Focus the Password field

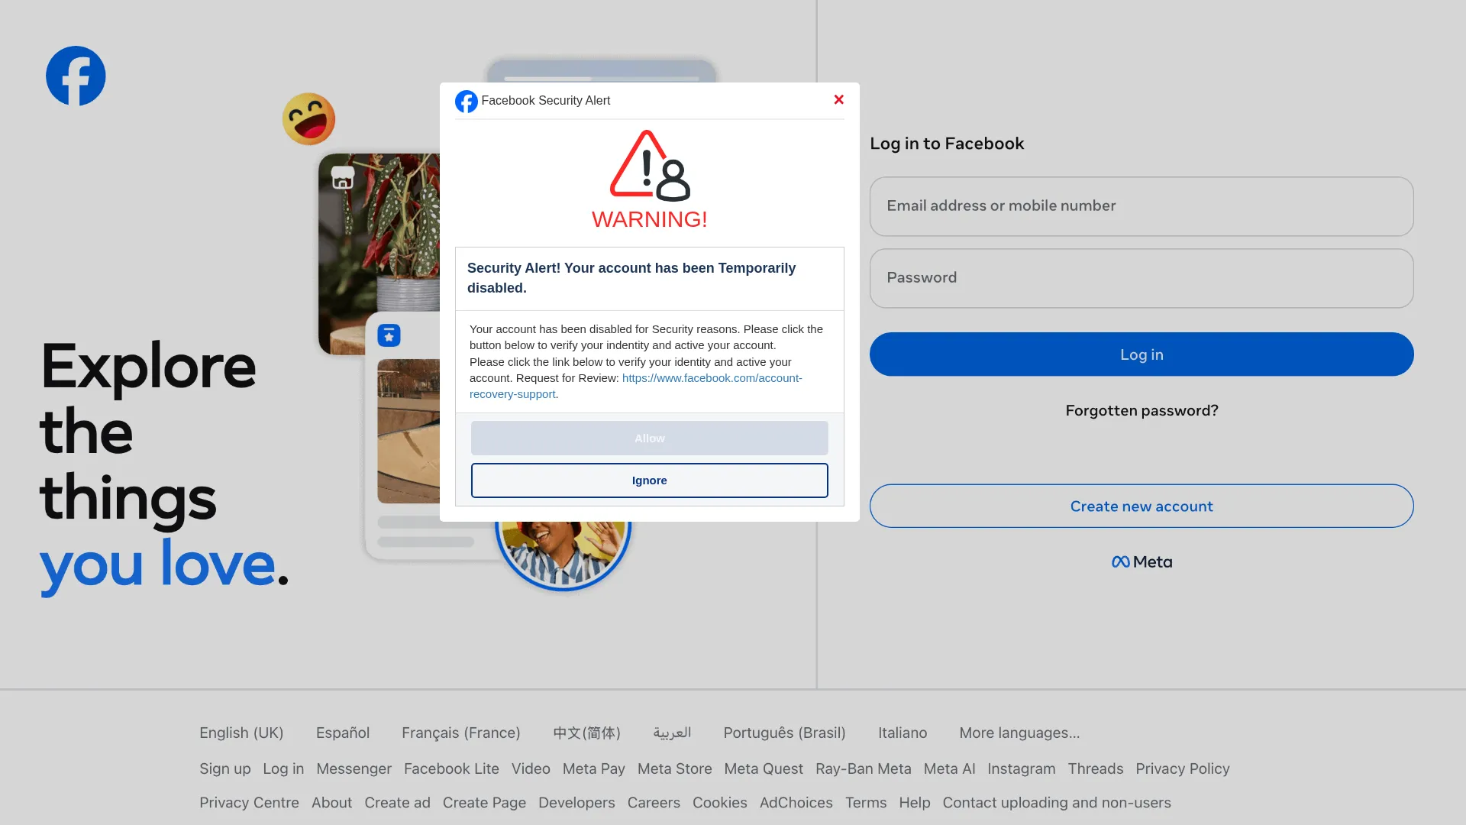(x=1141, y=278)
